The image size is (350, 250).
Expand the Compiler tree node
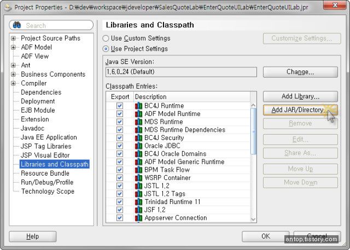[x=13, y=83]
